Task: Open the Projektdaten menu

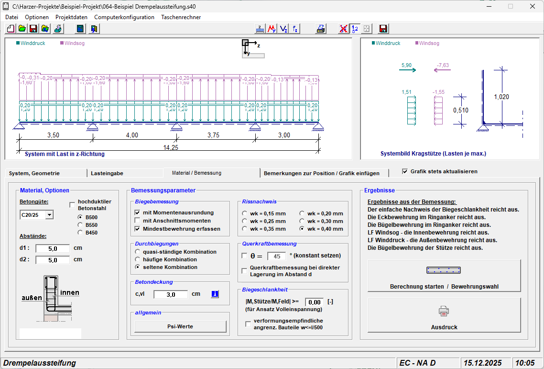Action: click(71, 17)
